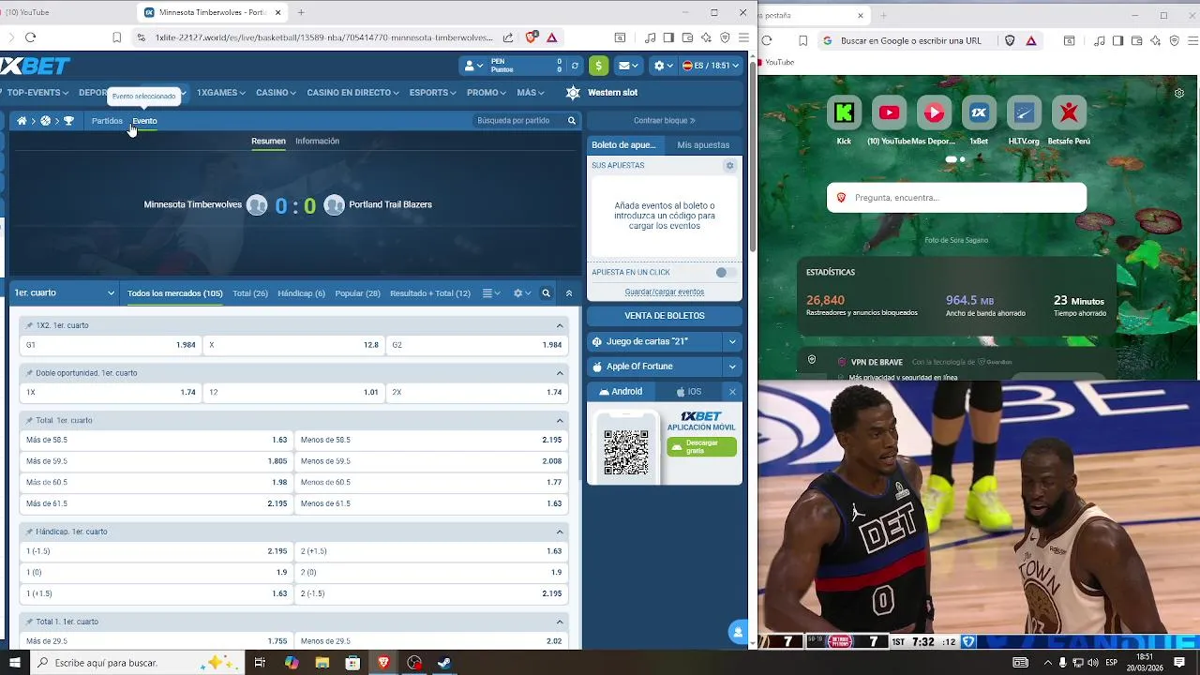Viewport: 1200px width, 675px height.
Task: Pin the Doble oportunidad 1er. cuarto market
Action: point(30,373)
